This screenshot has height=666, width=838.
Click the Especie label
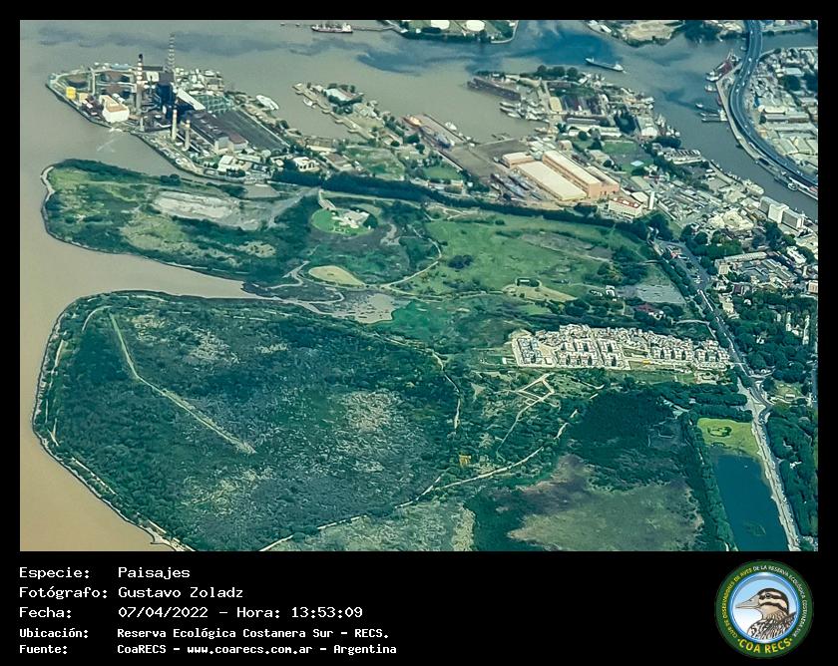click(54, 572)
